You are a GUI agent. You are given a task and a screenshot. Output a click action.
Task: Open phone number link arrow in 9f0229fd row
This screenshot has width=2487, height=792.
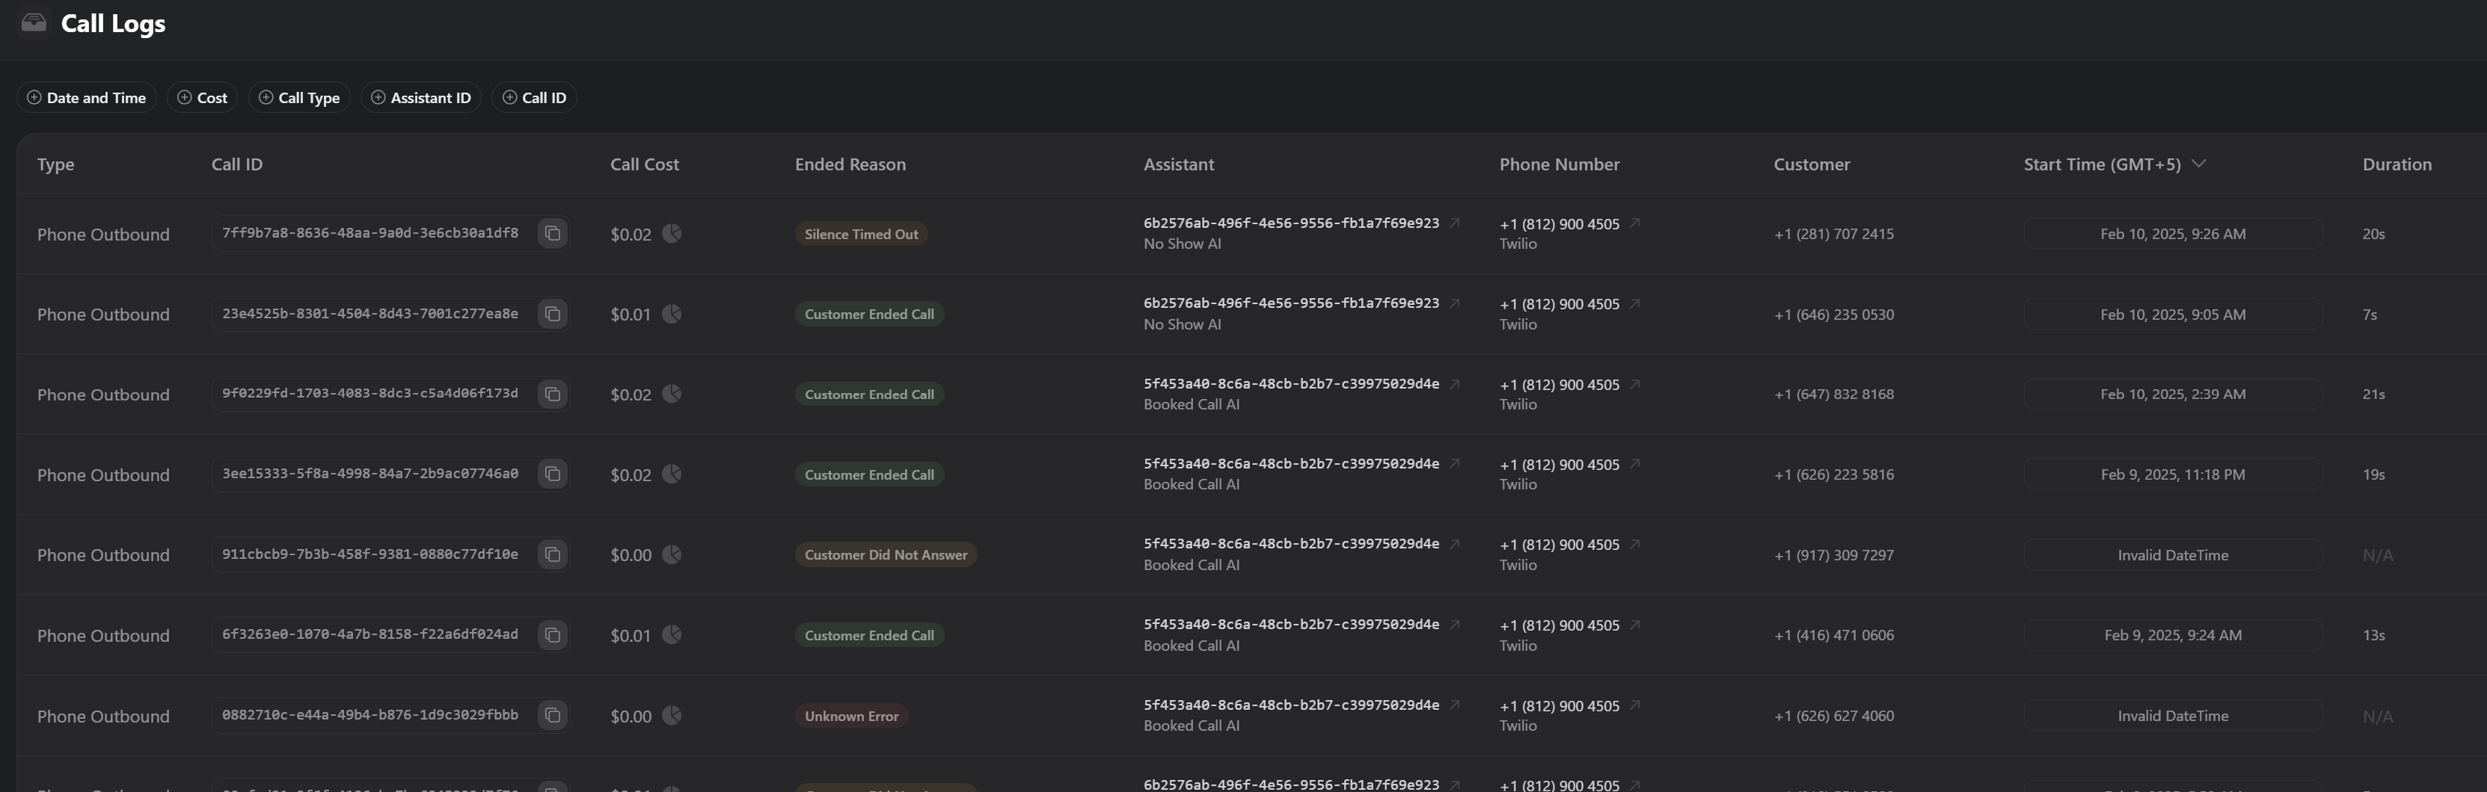click(x=1634, y=384)
